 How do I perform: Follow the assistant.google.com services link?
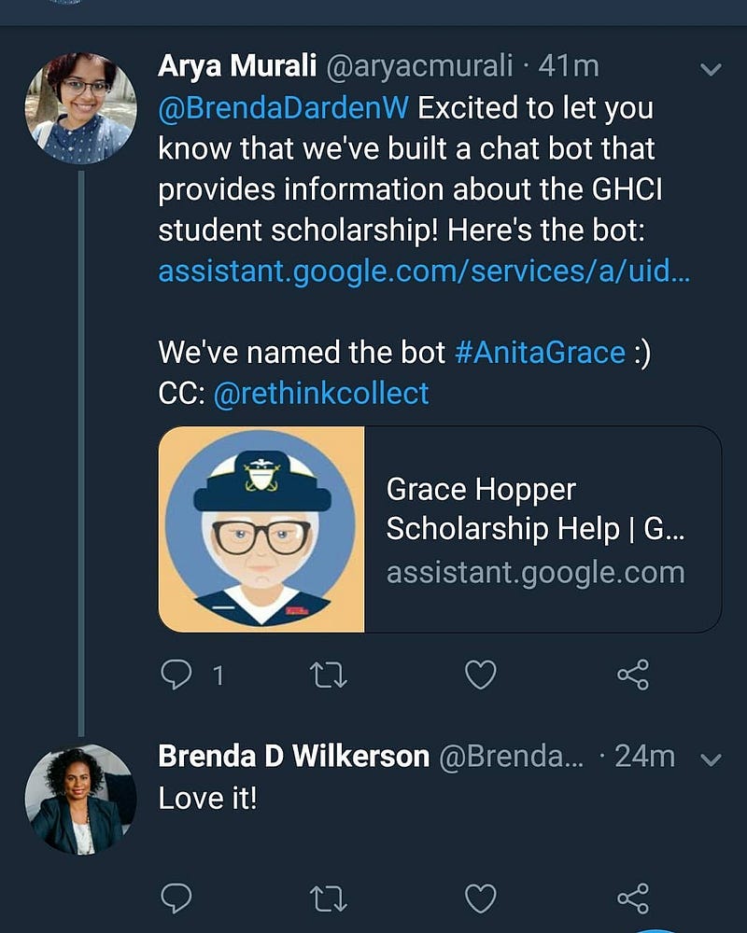424,272
